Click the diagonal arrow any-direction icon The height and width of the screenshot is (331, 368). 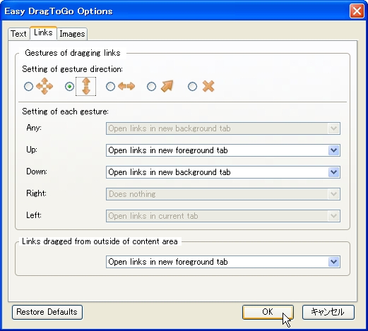click(x=167, y=86)
